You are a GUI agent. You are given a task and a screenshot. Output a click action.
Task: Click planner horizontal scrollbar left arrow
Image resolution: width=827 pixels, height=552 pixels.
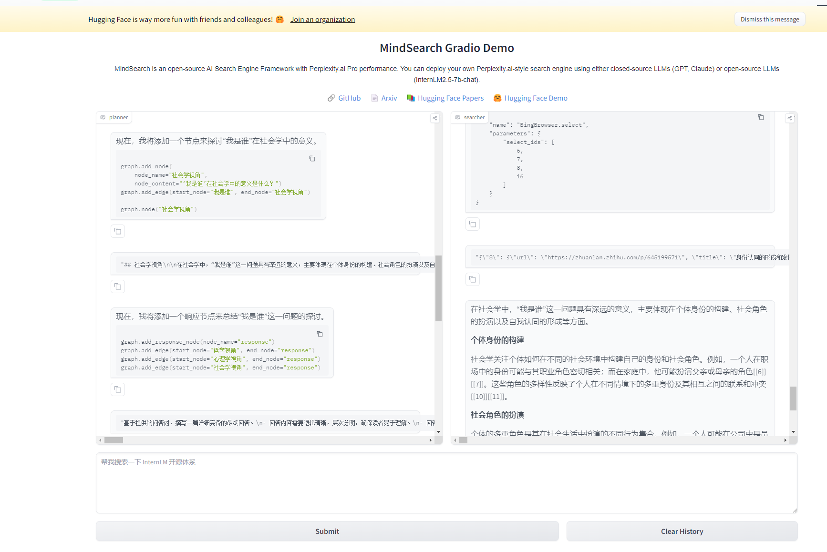[100, 440]
